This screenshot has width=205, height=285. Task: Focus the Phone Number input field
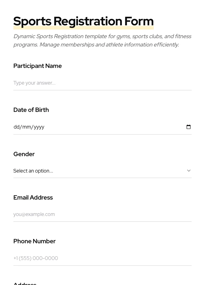point(102,258)
